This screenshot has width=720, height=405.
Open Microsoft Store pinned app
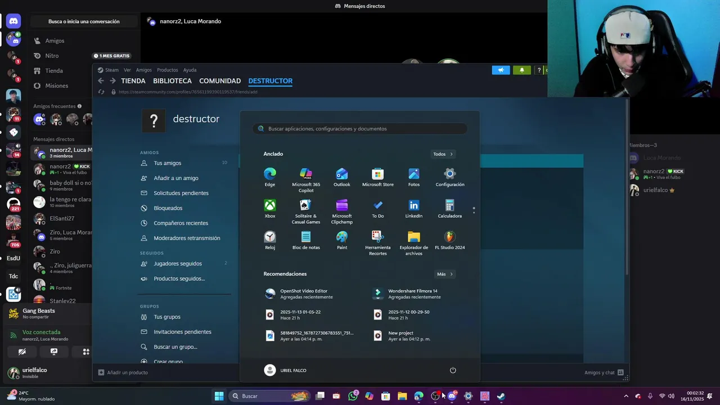click(x=378, y=177)
